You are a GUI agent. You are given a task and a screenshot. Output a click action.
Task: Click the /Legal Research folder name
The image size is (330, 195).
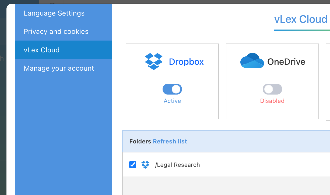(177, 165)
